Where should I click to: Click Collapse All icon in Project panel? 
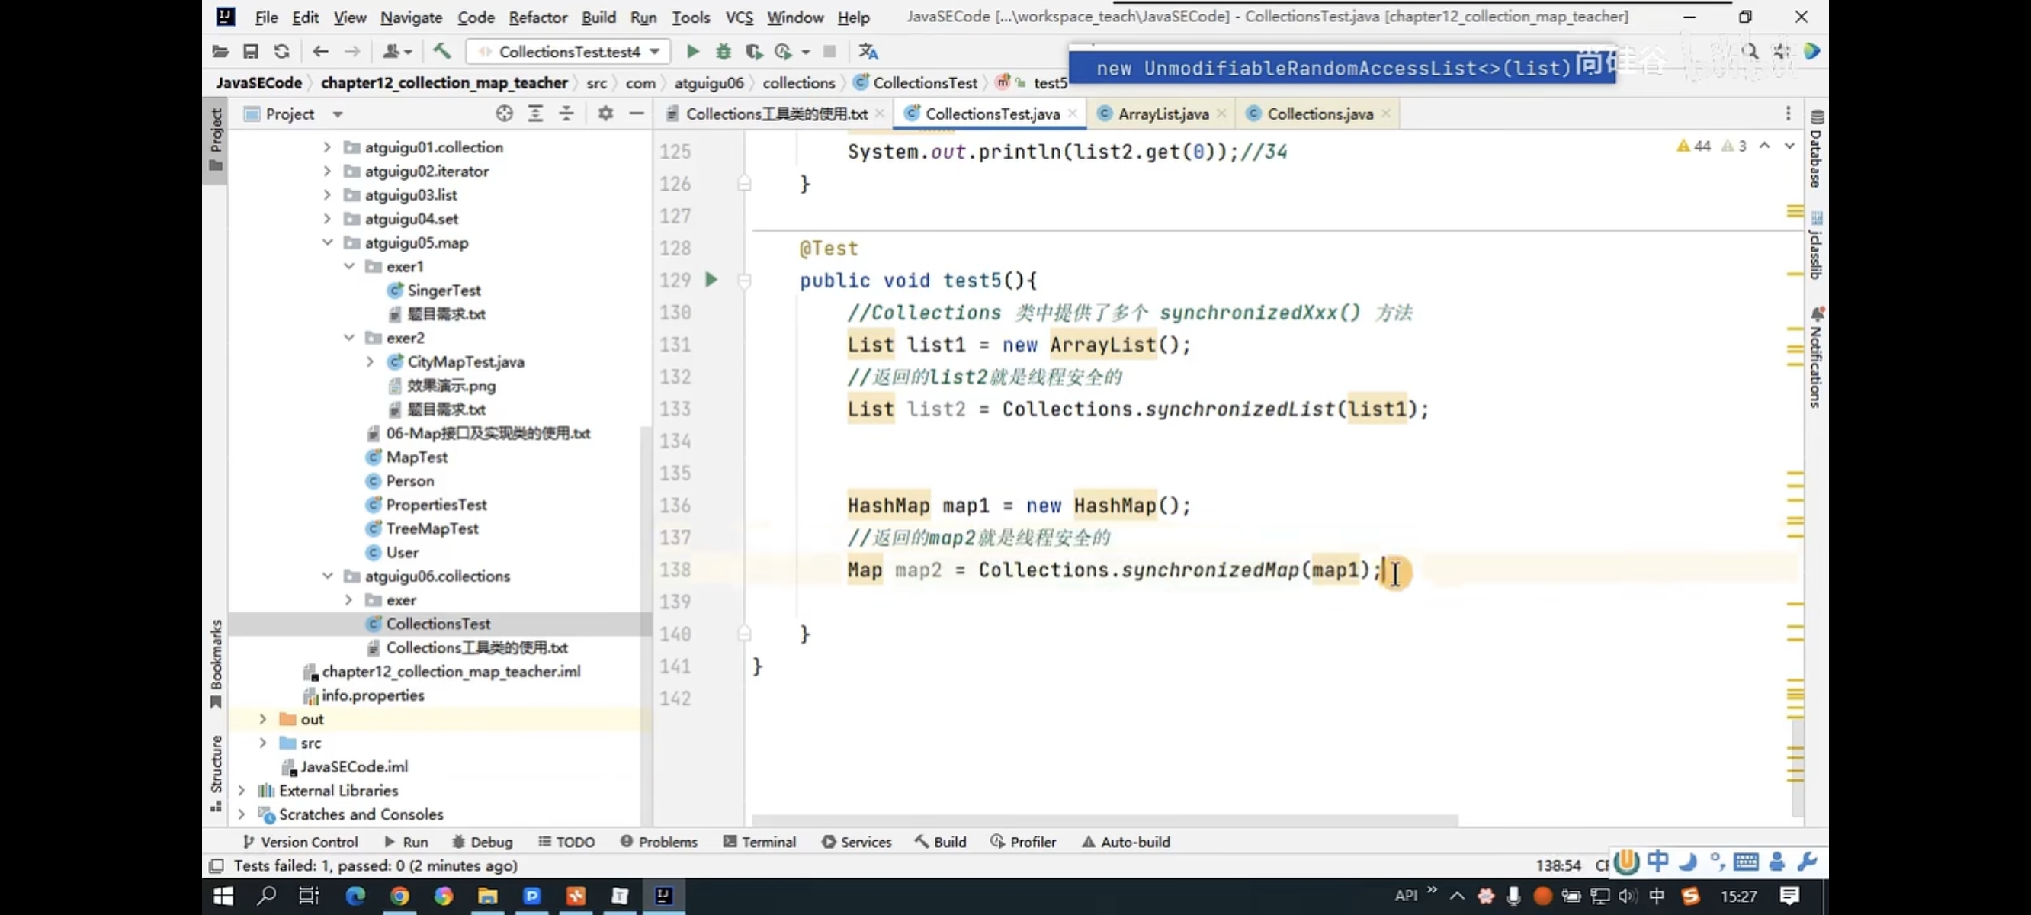click(x=566, y=114)
